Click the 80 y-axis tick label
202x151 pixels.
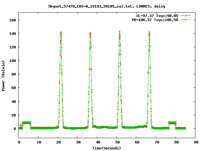(14, 74)
